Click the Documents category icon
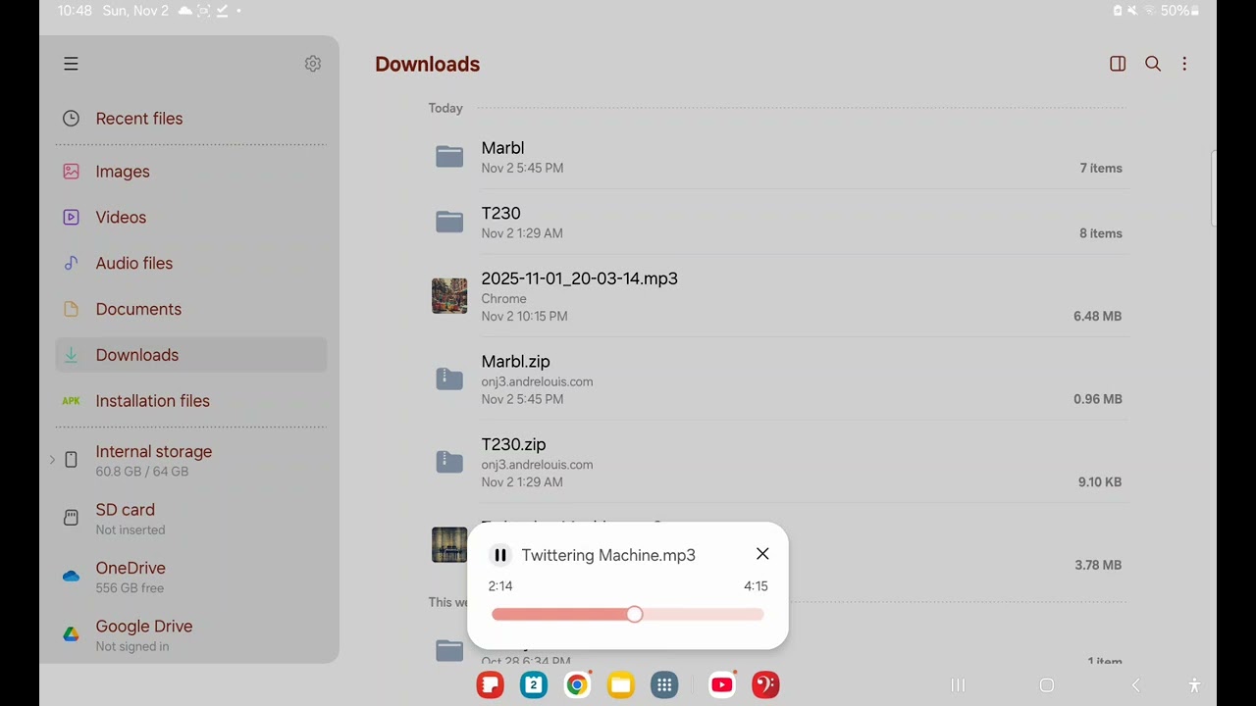Viewport: 1256px width, 706px height. tap(71, 309)
